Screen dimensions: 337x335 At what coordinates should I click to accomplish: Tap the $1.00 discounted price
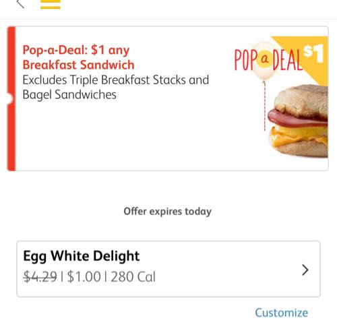pyautogui.click(x=84, y=276)
